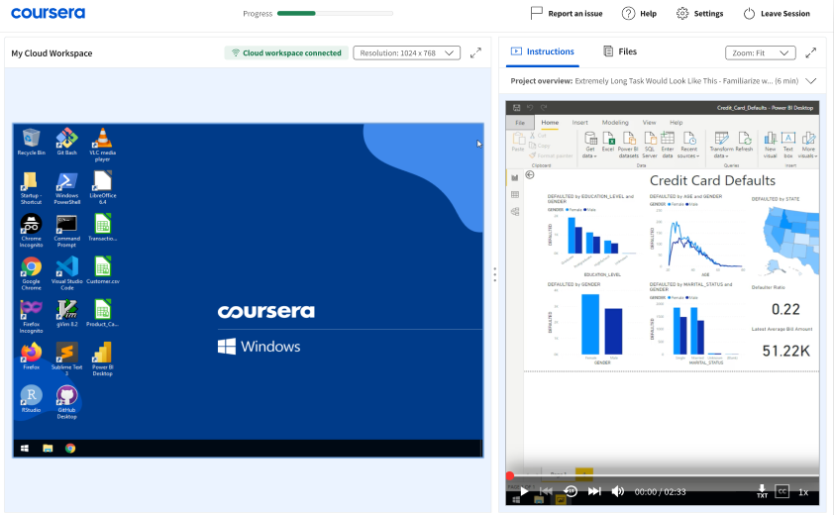Screen dimensions: 834x515
Task: Click the video progress bar
Action: 663,475
